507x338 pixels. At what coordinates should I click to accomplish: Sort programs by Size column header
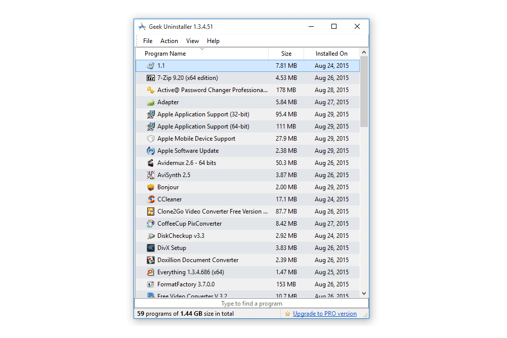[x=286, y=54]
